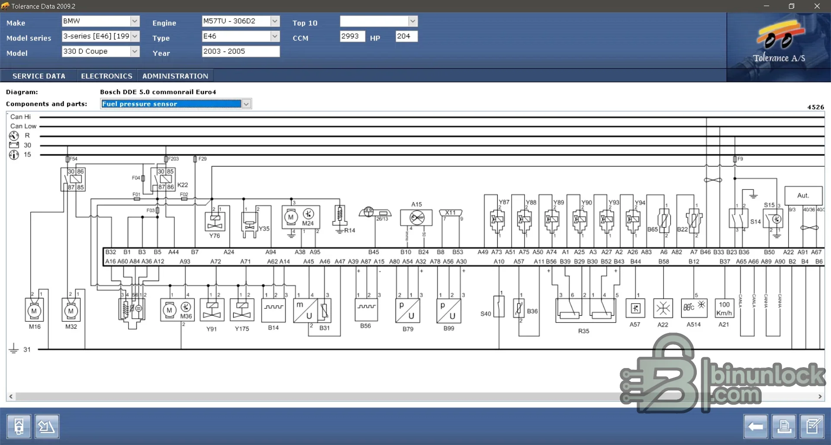The image size is (831, 445).
Task: Click the Year field 2003 - 2005
Action: 241,51
